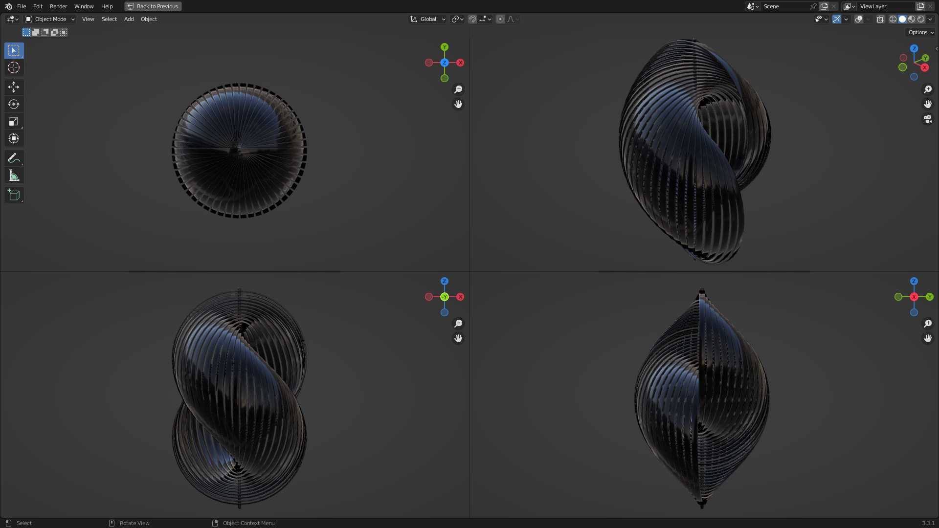
Task: Open the File menu
Action: point(22,6)
